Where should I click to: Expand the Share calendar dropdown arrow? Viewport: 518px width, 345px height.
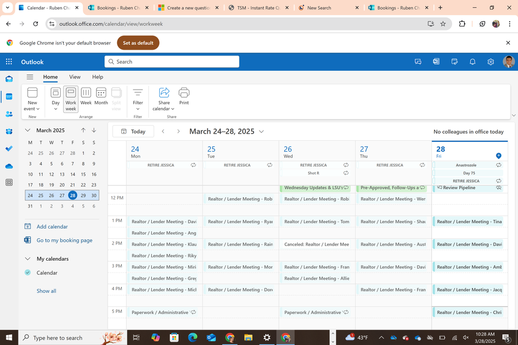click(x=173, y=109)
